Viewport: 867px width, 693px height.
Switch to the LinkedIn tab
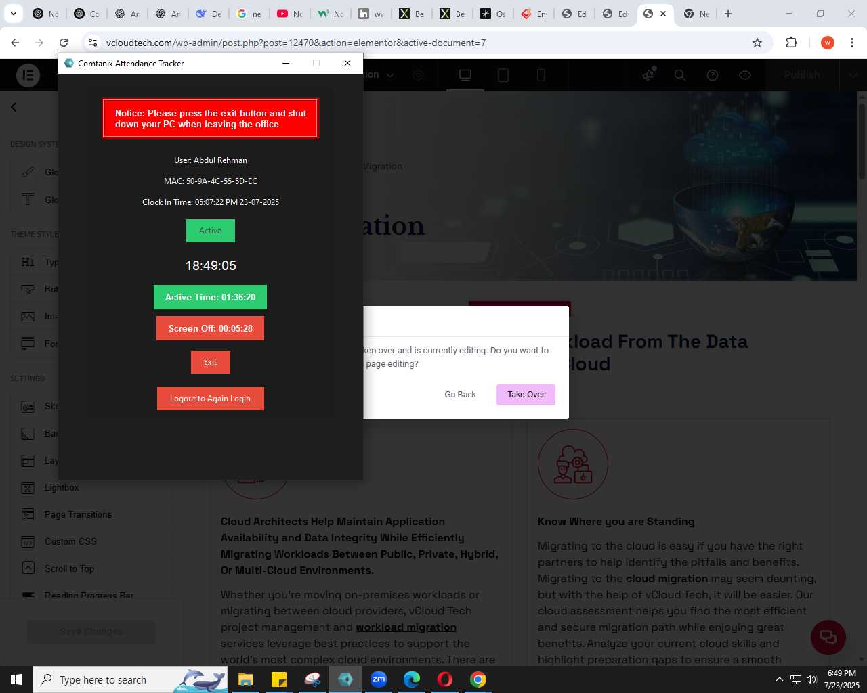pos(372,14)
